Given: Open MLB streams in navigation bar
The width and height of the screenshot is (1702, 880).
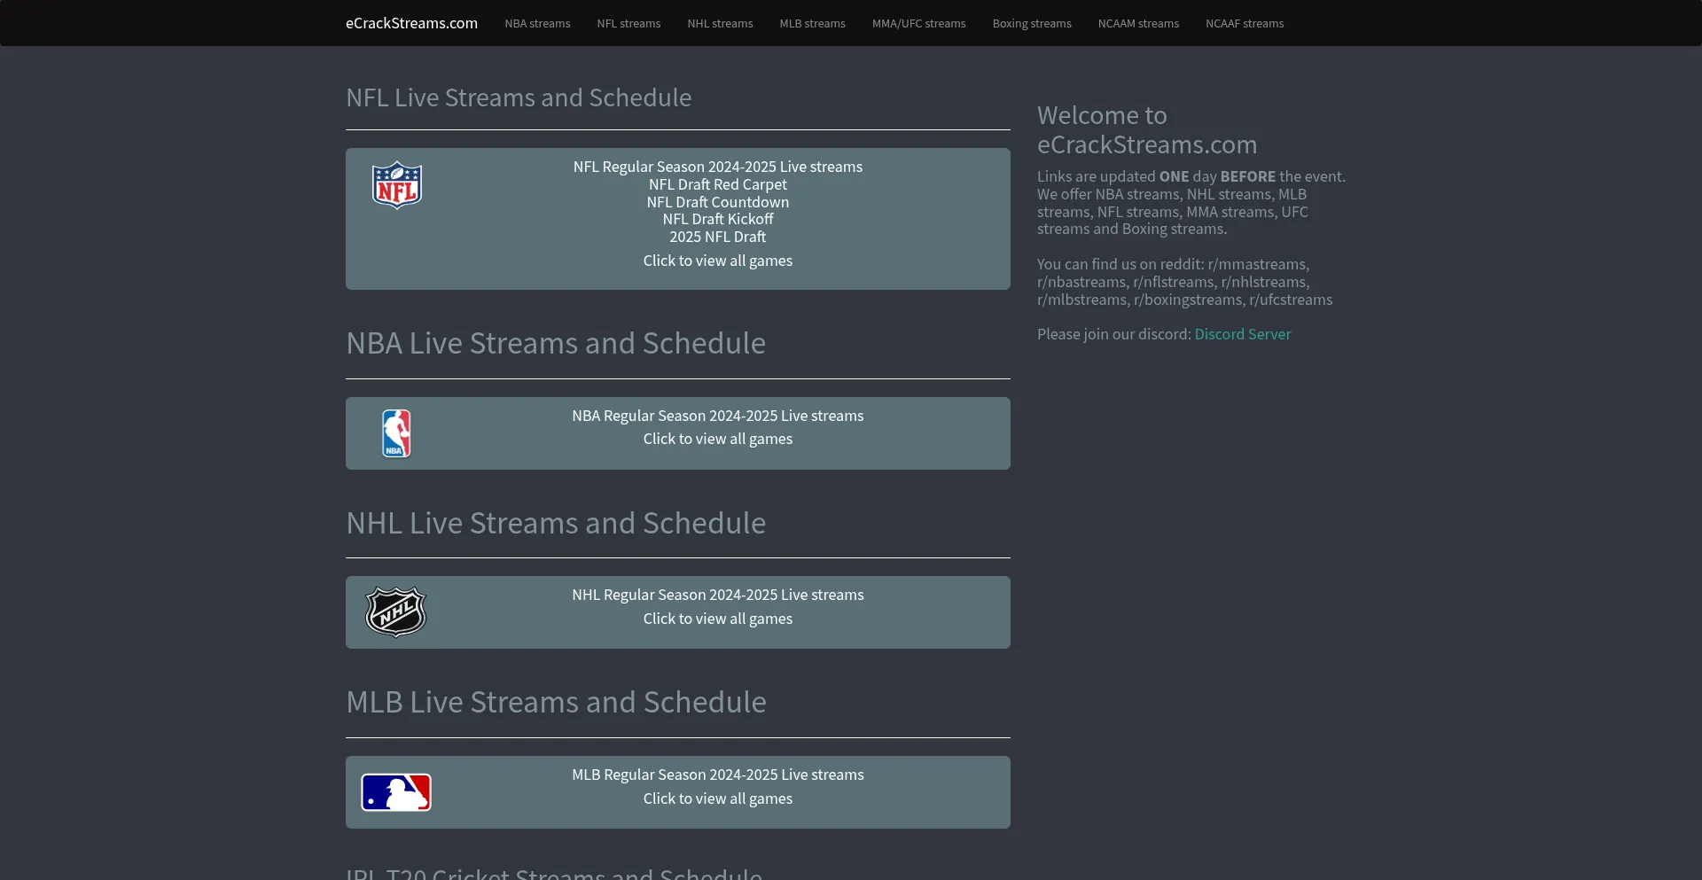Looking at the screenshot, I should [812, 23].
